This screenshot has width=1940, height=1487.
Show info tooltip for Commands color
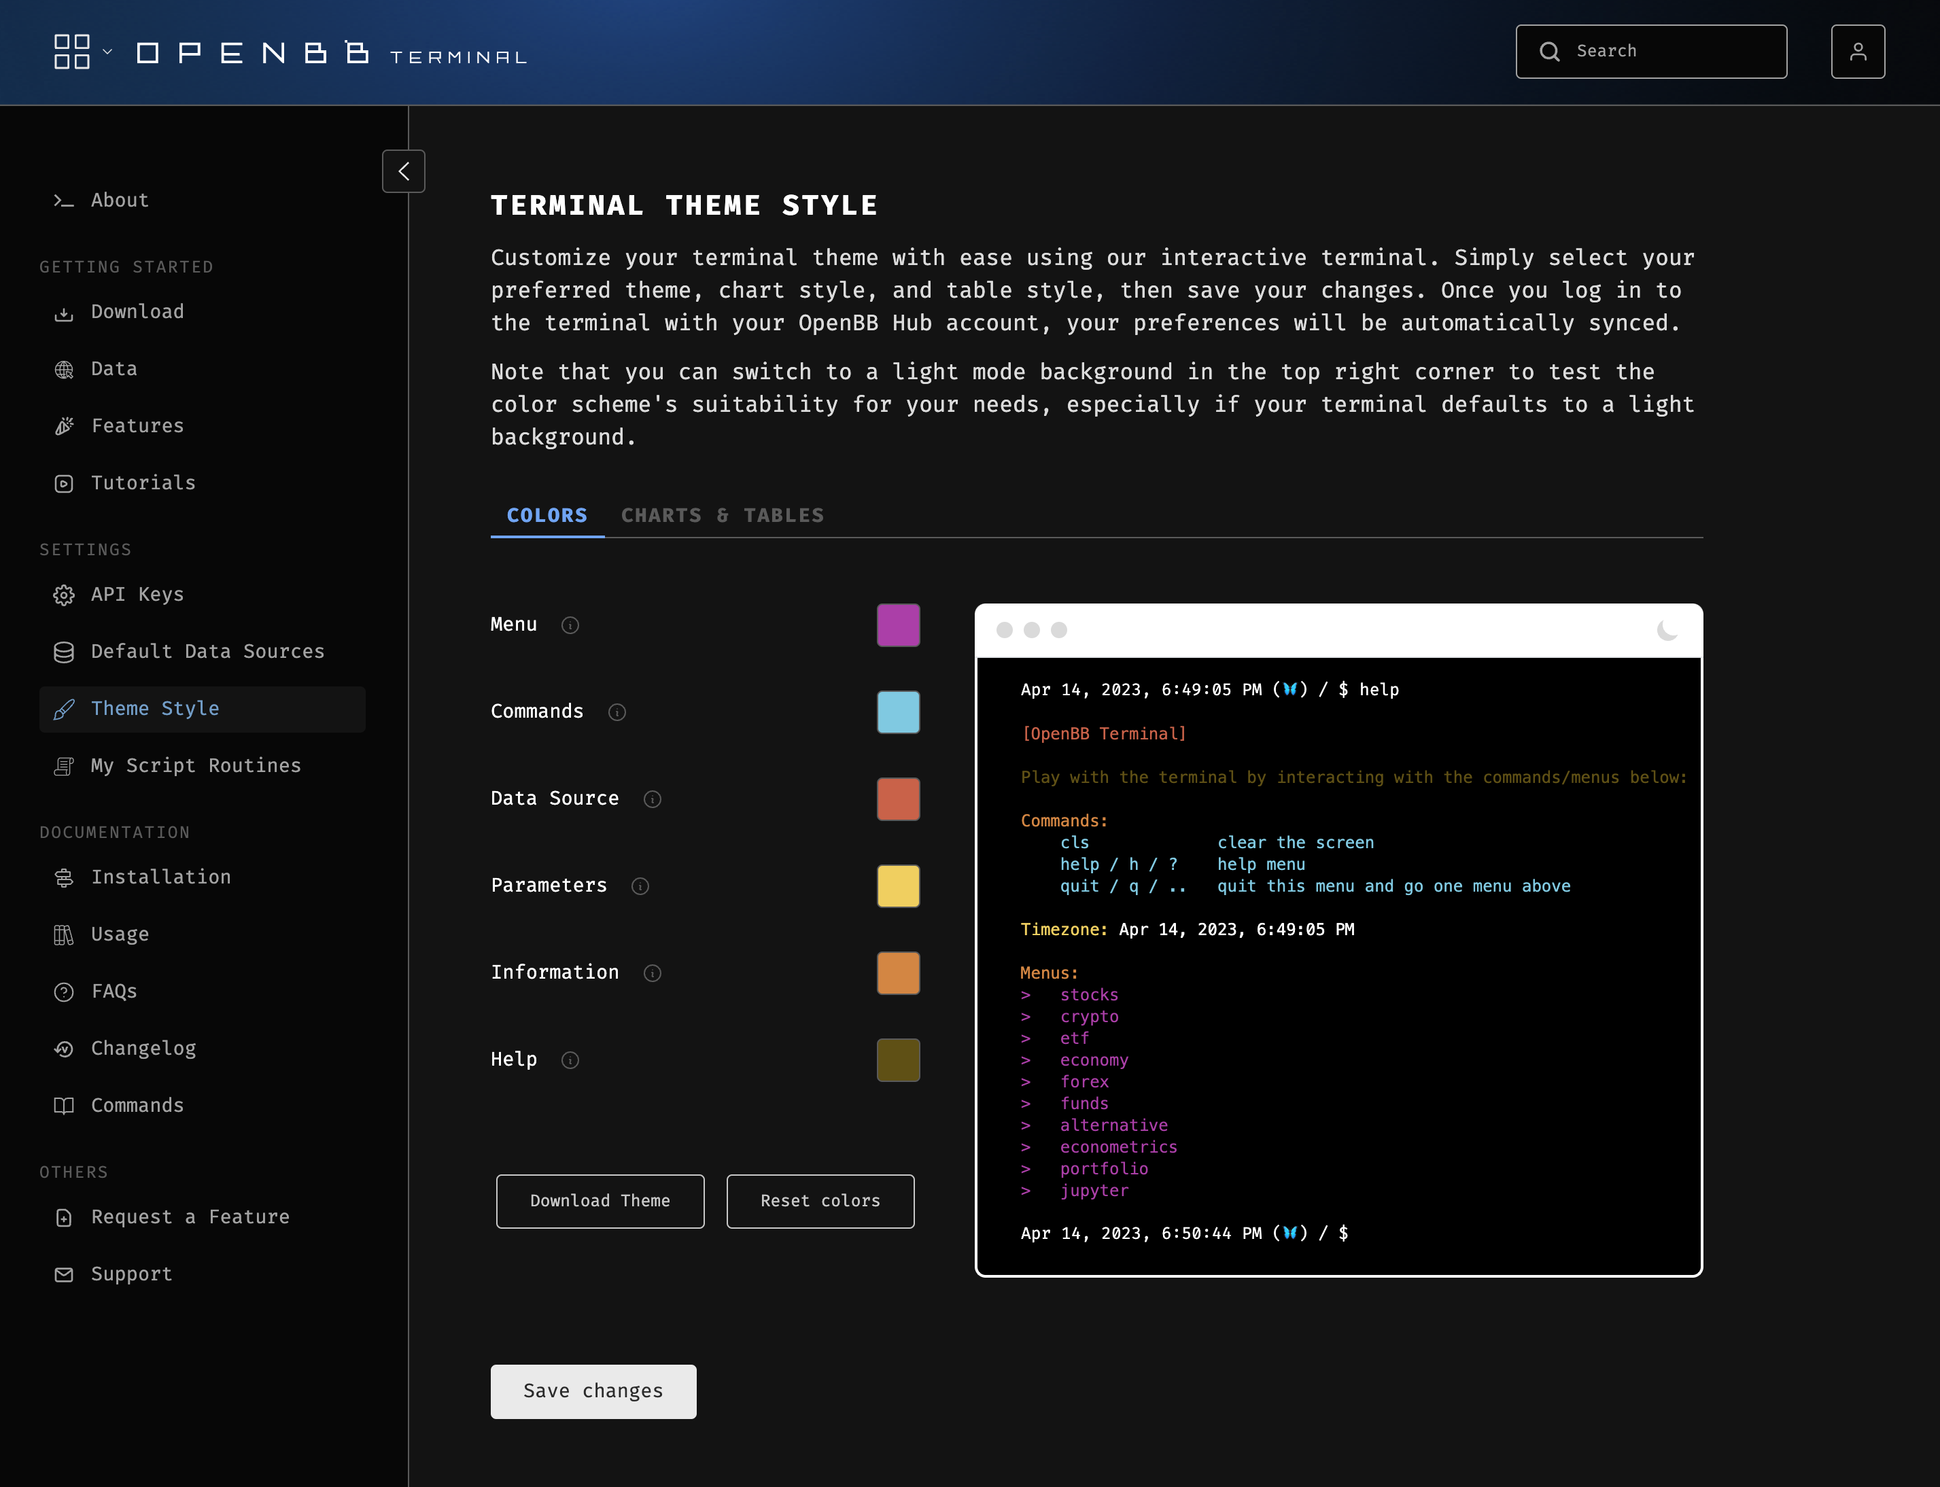tap(617, 712)
